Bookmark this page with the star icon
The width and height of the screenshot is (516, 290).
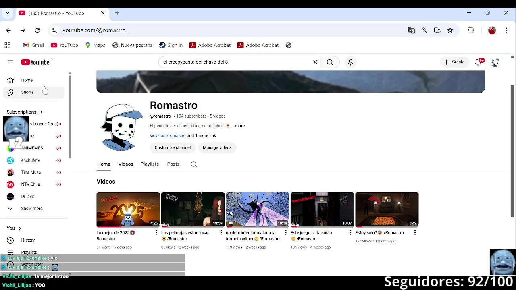click(x=450, y=30)
